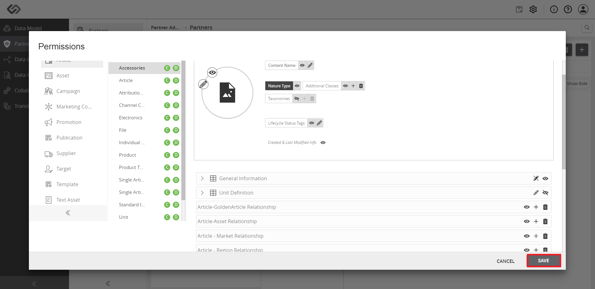This screenshot has width=595, height=289.
Task: Open the settings gear icon
Action: click(533, 9)
